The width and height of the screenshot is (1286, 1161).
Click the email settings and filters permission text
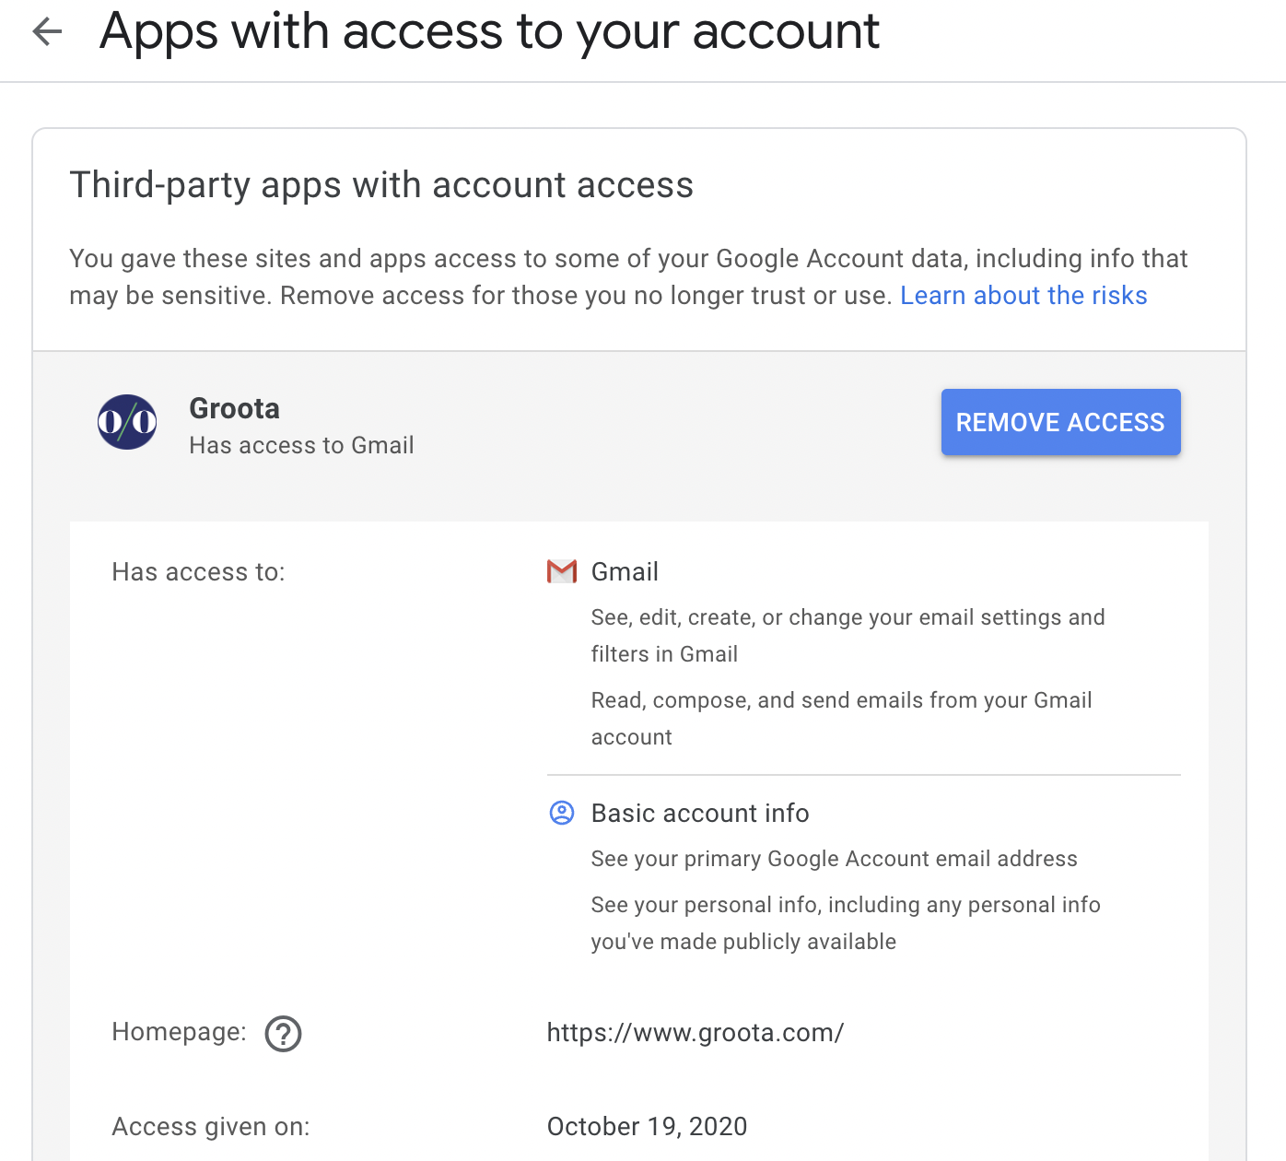click(x=847, y=635)
